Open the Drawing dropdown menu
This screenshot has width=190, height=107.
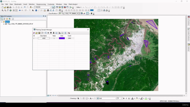pyautogui.click(x=73, y=98)
